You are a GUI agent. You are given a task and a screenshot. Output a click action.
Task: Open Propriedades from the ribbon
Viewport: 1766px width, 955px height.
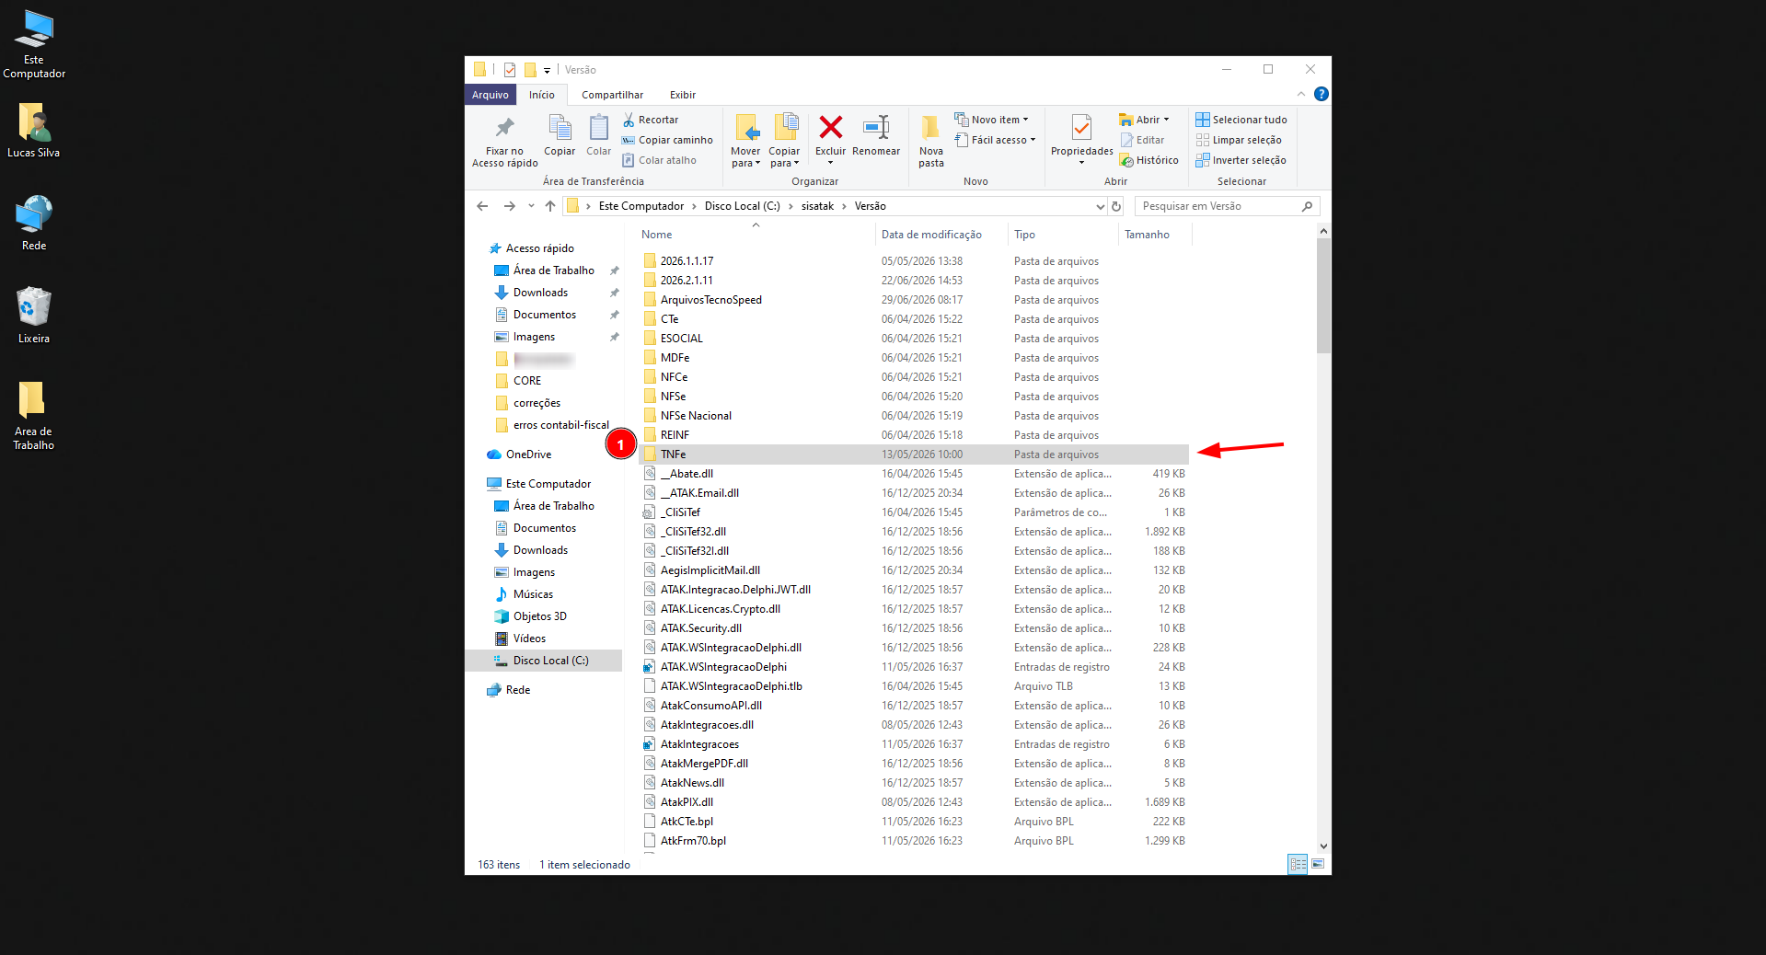click(1082, 140)
